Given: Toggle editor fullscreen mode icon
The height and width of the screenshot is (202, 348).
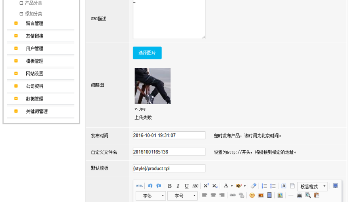Looking at the screenshot, I should pos(335,186).
